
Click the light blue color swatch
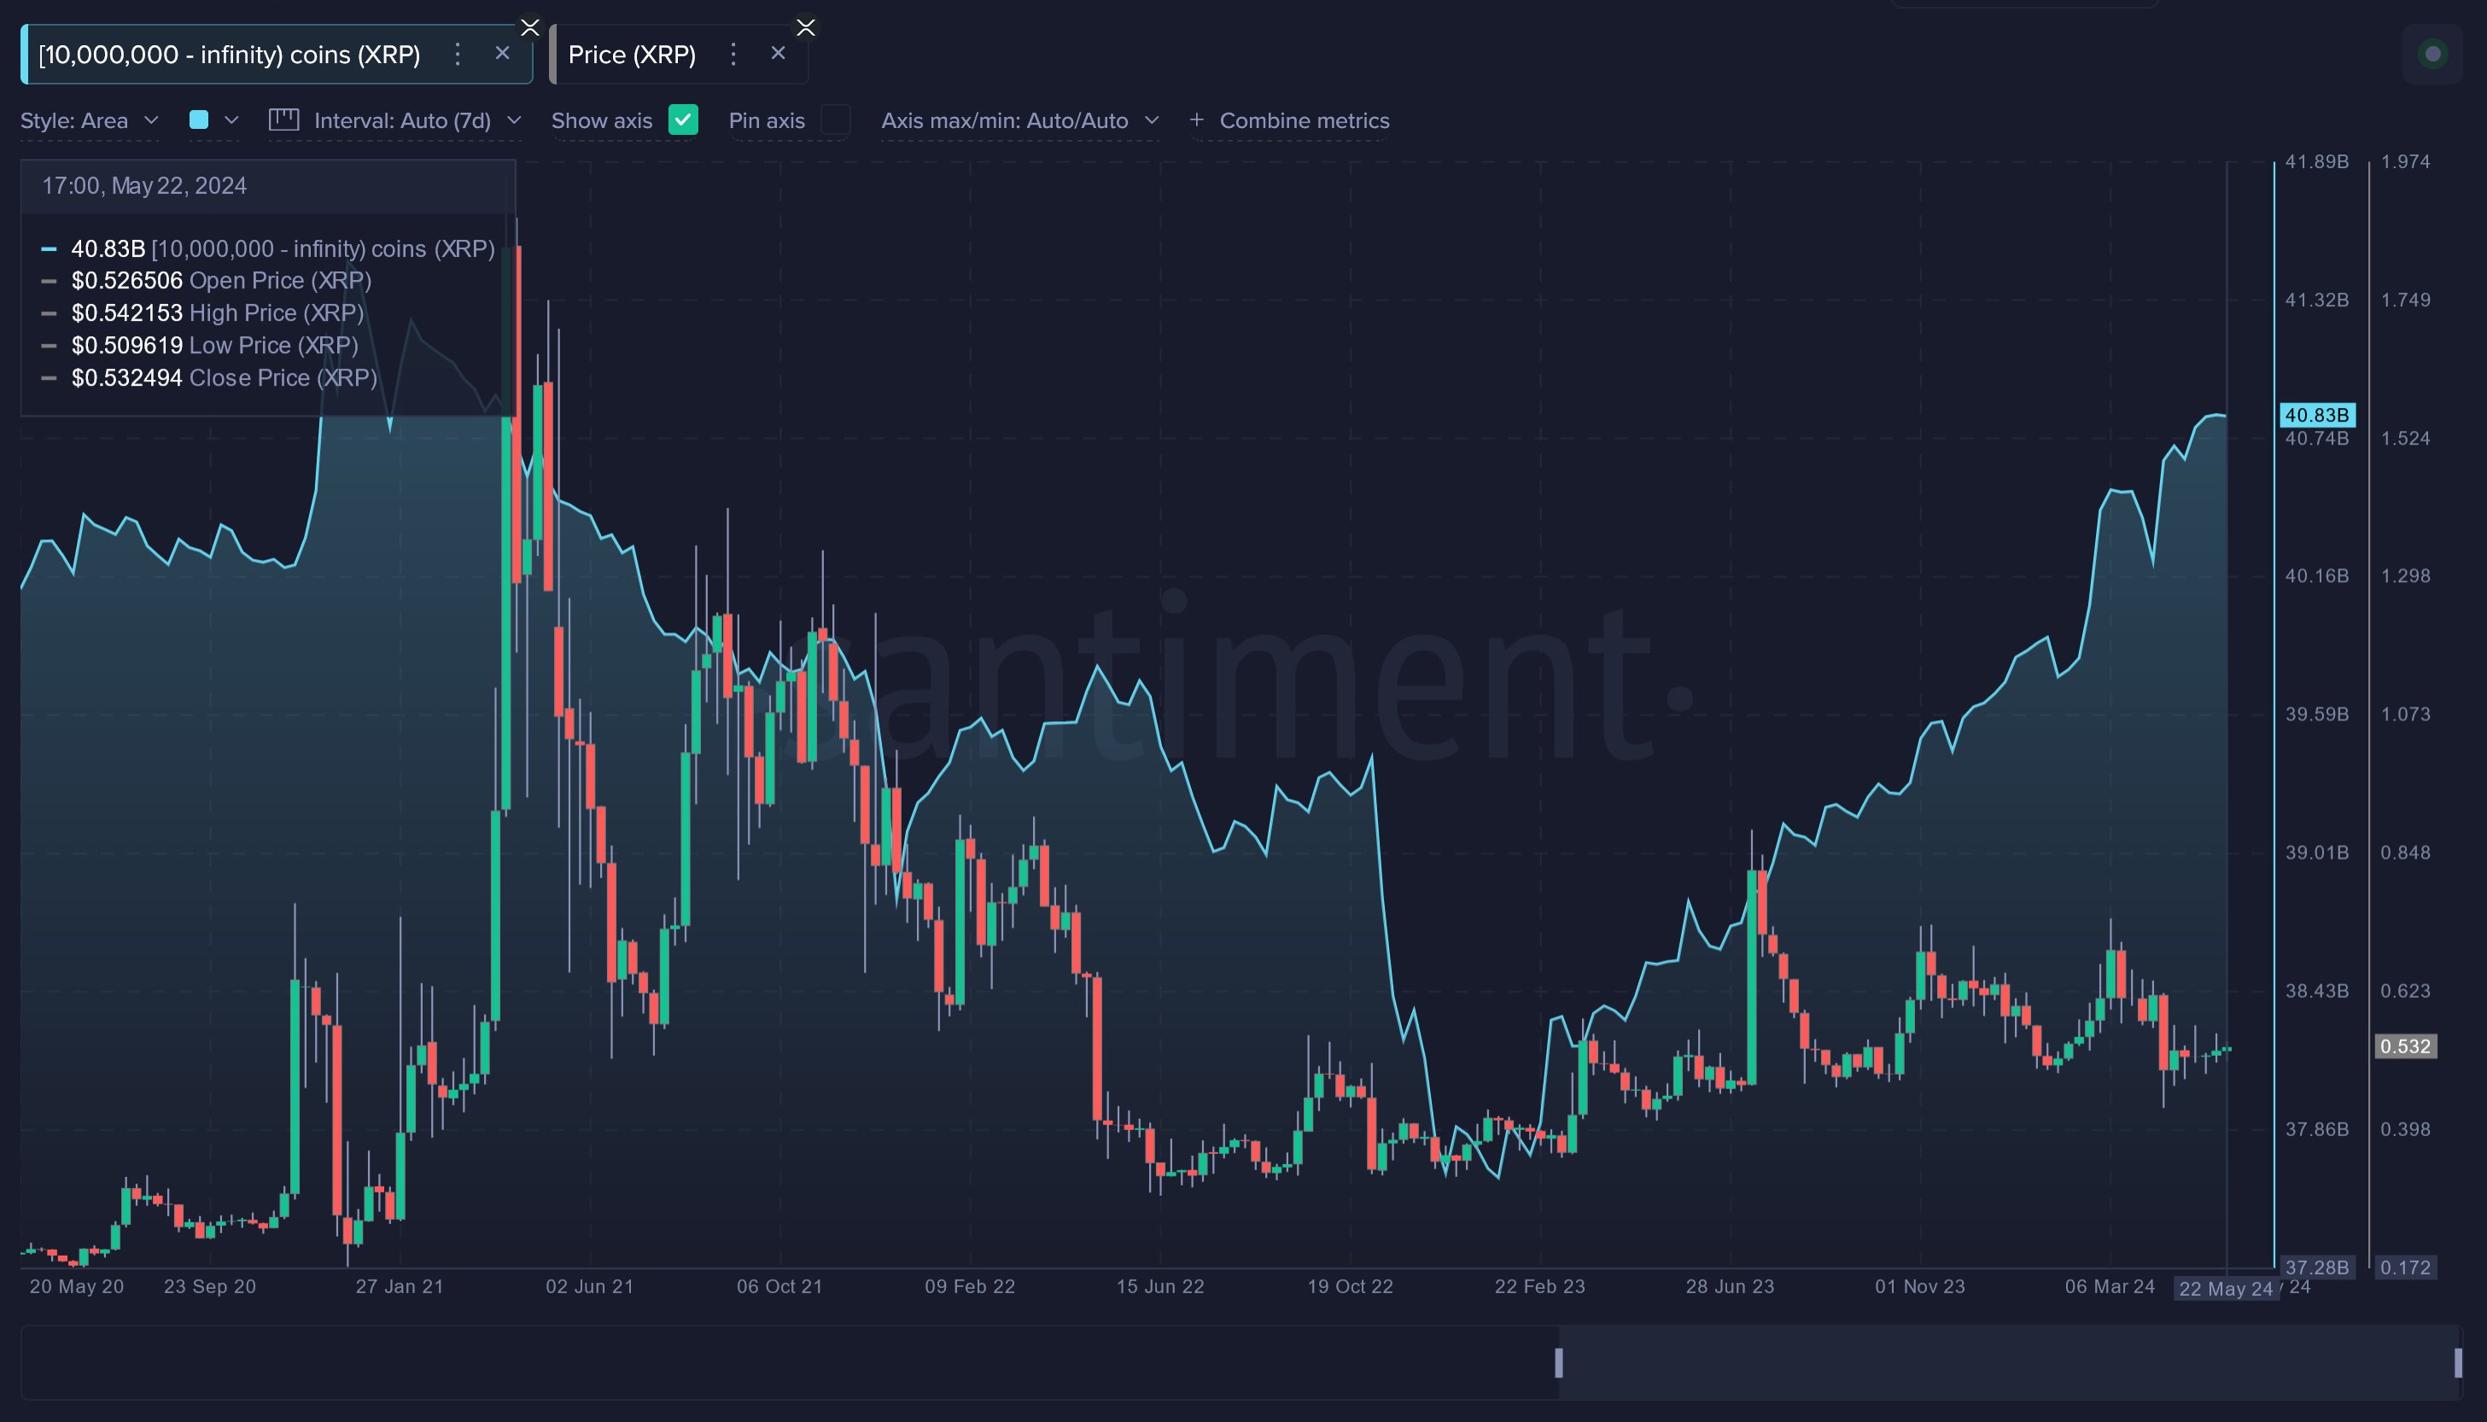pyautogui.click(x=198, y=120)
